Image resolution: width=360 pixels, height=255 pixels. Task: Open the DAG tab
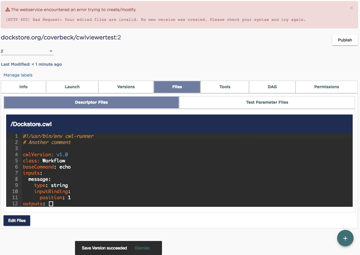(x=272, y=87)
